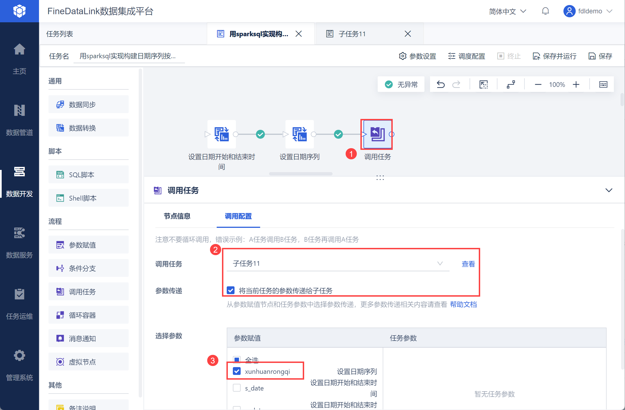Screen dimensions: 625x410
Task: Switch to the 节点信息 tab
Action: [x=177, y=216]
